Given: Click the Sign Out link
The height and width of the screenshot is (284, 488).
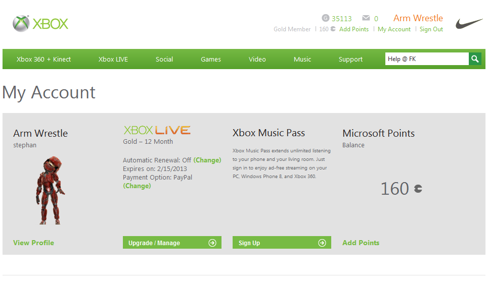Looking at the screenshot, I should (431, 29).
